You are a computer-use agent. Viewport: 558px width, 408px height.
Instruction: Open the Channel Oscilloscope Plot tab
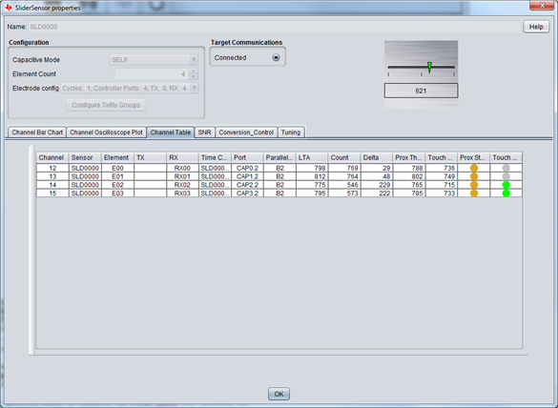pyautogui.click(x=106, y=133)
